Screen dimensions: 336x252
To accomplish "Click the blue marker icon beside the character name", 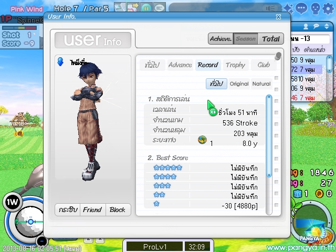I will pyautogui.click(x=60, y=62).
